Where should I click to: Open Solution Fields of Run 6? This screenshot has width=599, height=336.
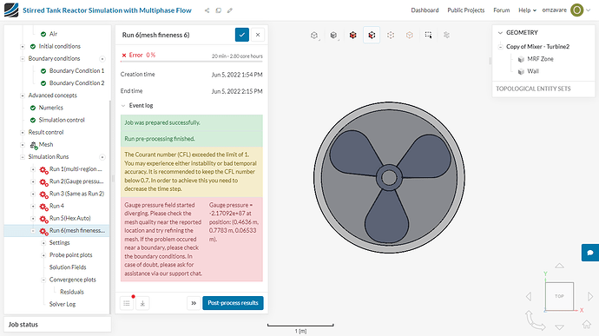tap(68, 267)
